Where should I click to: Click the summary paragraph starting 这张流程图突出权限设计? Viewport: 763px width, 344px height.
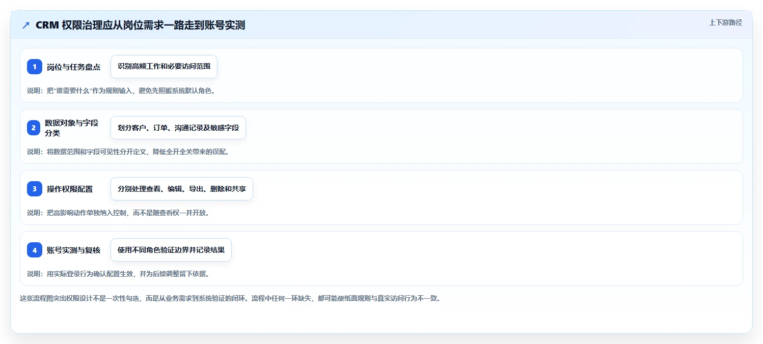[230, 298]
